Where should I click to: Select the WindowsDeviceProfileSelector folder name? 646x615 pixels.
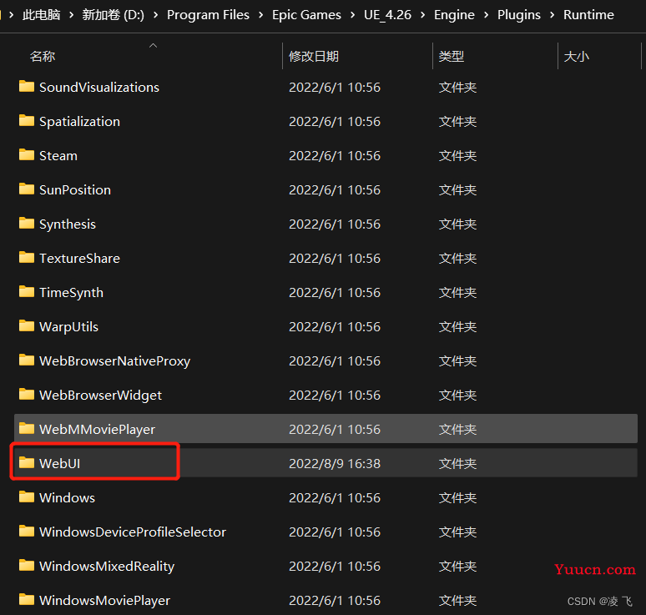pos(133,532)
